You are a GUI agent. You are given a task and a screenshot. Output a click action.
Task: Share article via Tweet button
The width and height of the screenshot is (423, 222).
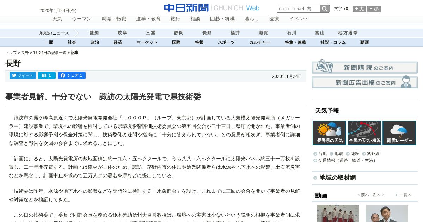click(x=23, y=75)
